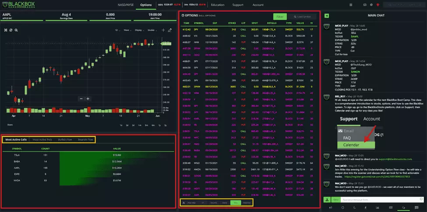Click the chart search magnifier icon
This screenshot has height=212, width=427.
pos(16,30)
